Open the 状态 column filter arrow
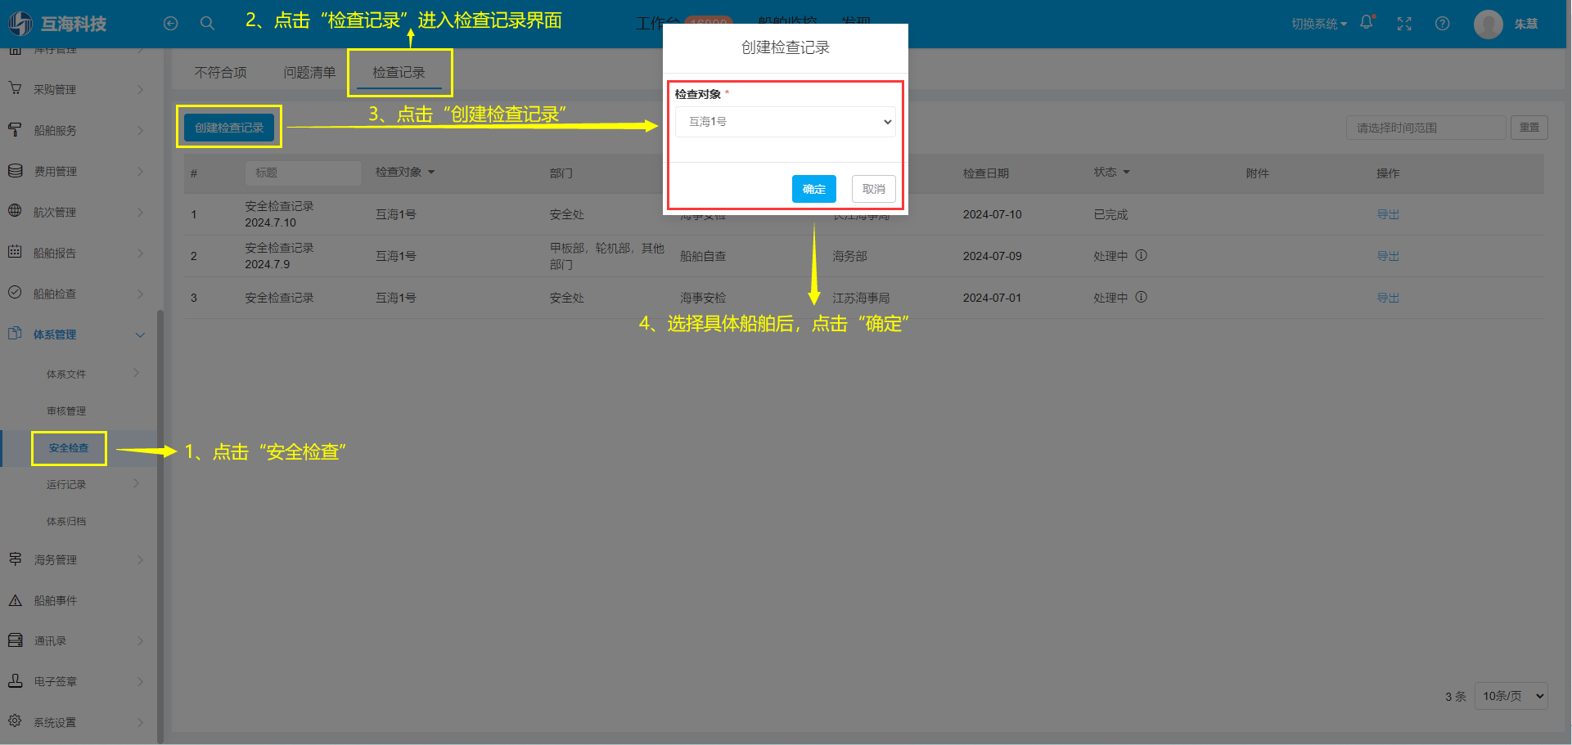 pyautogui.click(x=1126, y=173)
